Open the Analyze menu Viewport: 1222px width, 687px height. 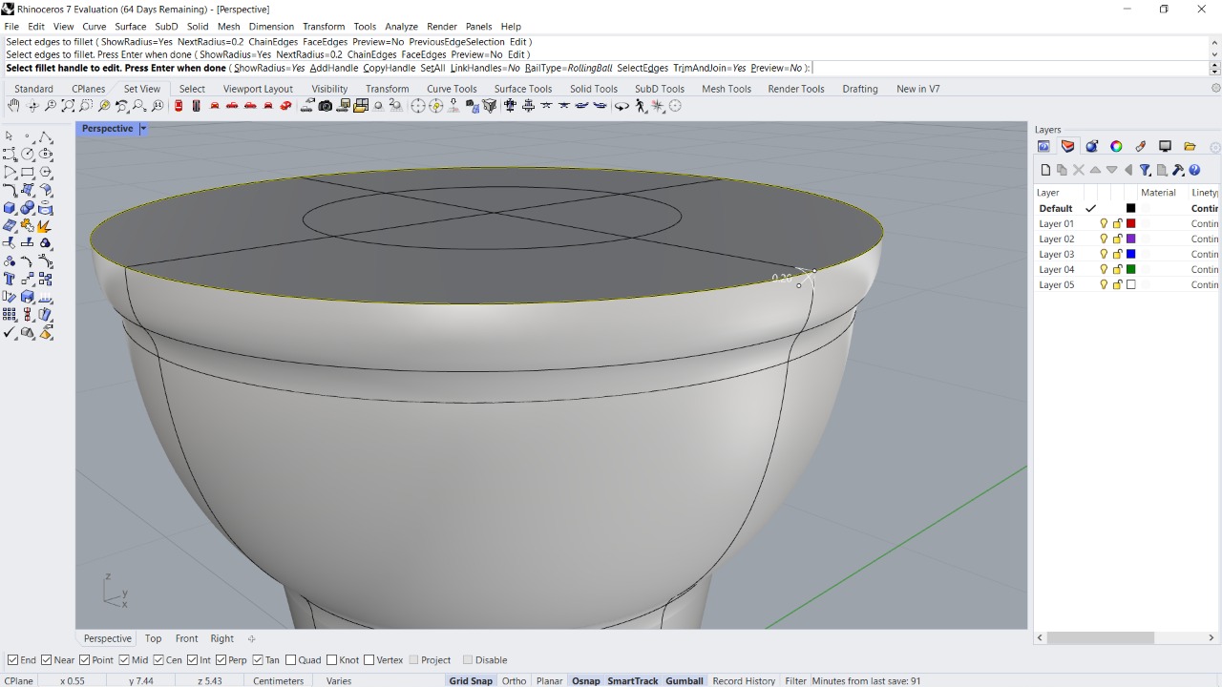(x=402, y=27)
